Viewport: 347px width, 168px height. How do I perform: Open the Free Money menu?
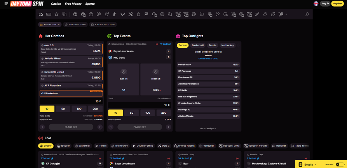click(x=73, y=4)
